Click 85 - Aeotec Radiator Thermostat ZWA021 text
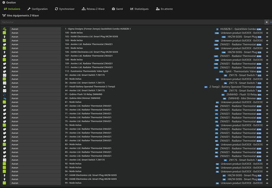The height and width of the screenshot is (188, 272). [x=88, y=152]
